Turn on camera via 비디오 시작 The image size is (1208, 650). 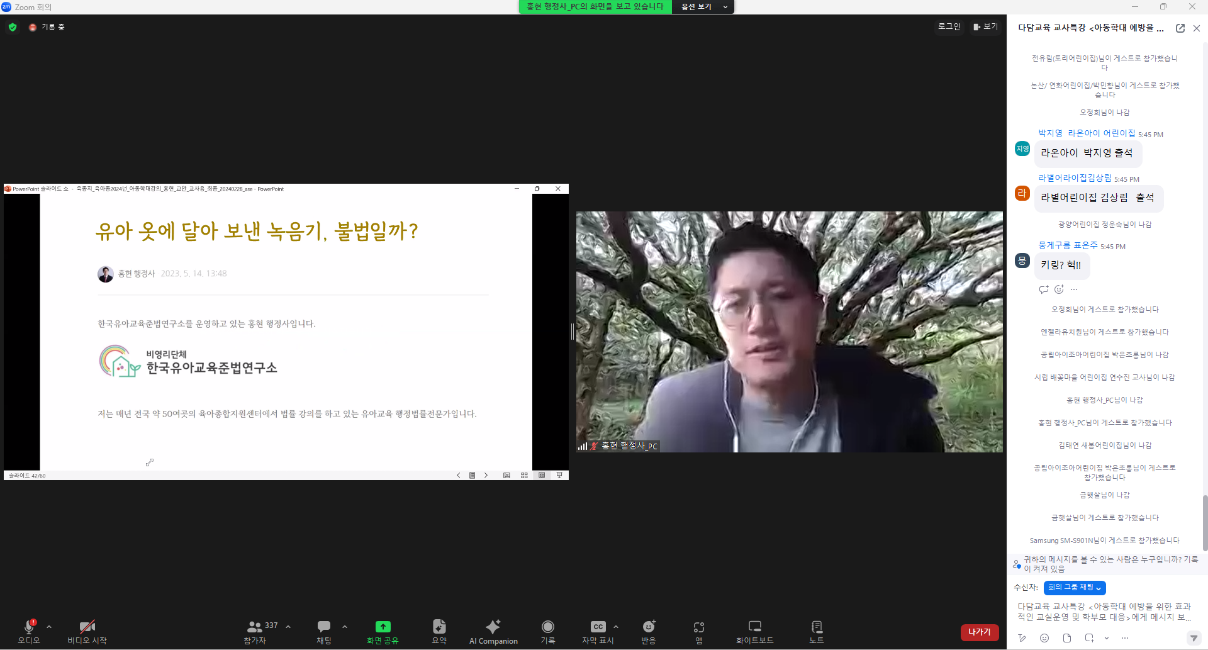pyautogui.click(x=87, y=631)
